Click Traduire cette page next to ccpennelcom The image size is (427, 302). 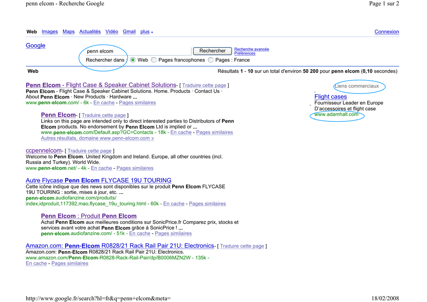[x=89, y=151]
